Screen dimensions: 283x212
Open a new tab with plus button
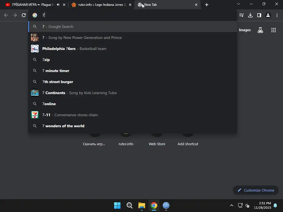point(207,5)
